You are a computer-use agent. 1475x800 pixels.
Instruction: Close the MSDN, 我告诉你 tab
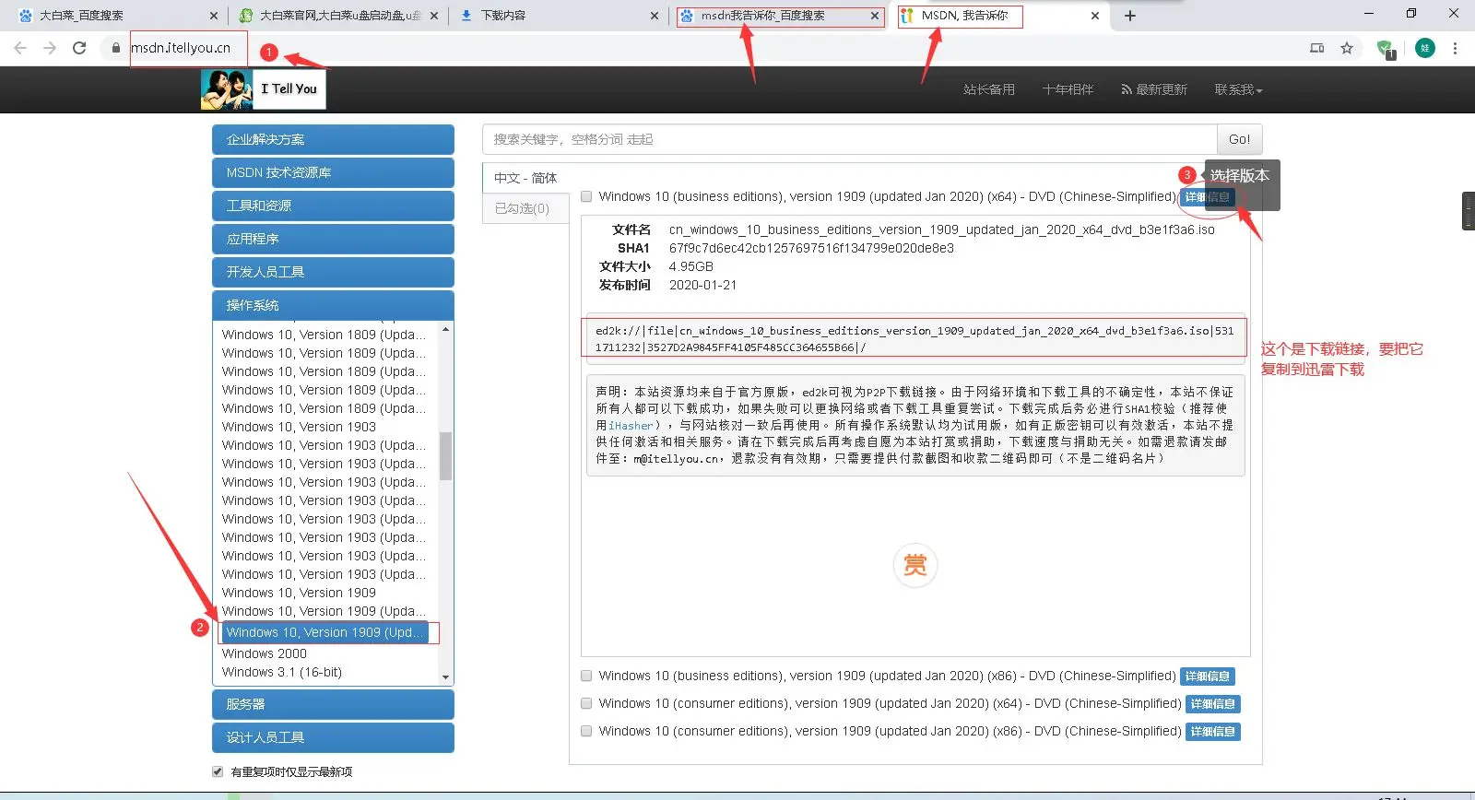pyautogui.click(x=1095, y=16)
